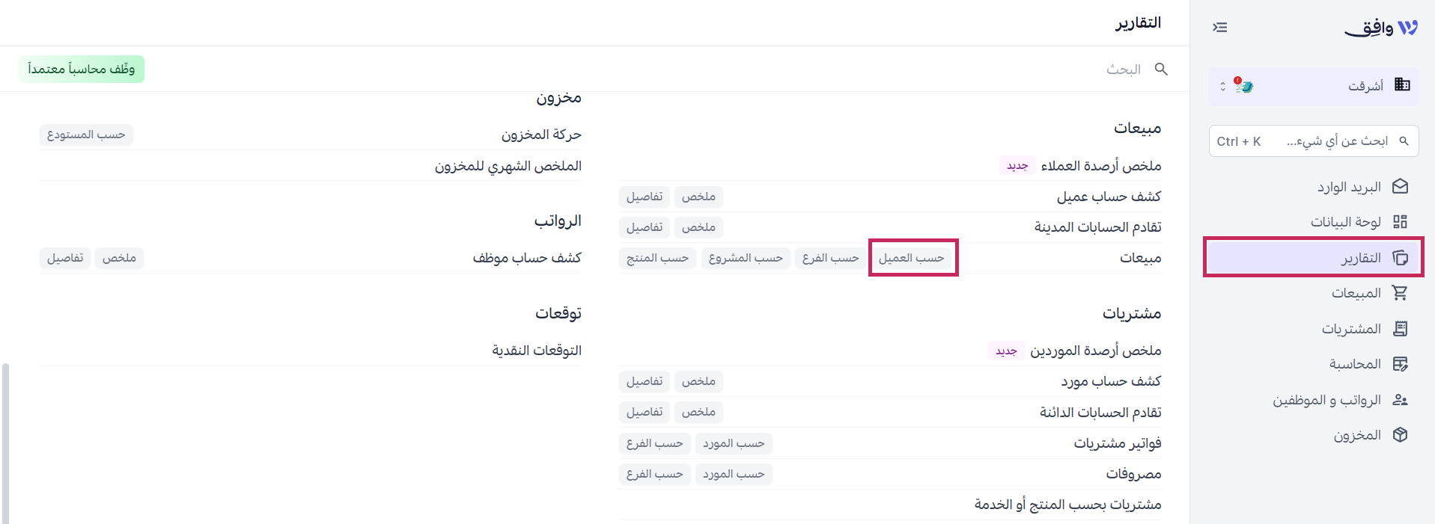The height and width of the screenshot is (524, 1435).
Task: Select the التقارير item in sidebar
Action: tap(1314, 258)
